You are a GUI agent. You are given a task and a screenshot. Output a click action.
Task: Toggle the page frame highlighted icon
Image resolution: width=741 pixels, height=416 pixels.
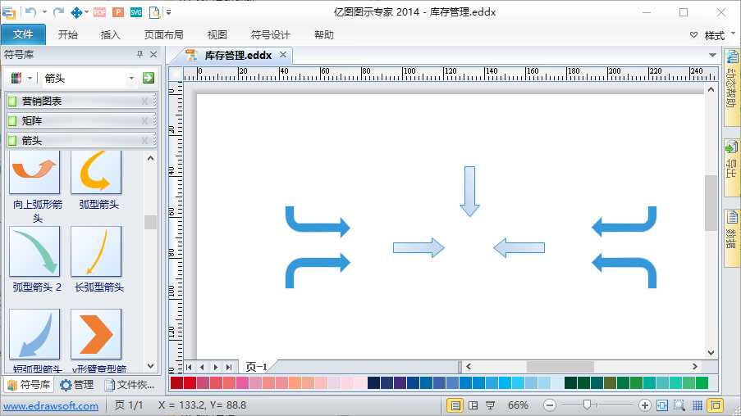pos(716,405)
